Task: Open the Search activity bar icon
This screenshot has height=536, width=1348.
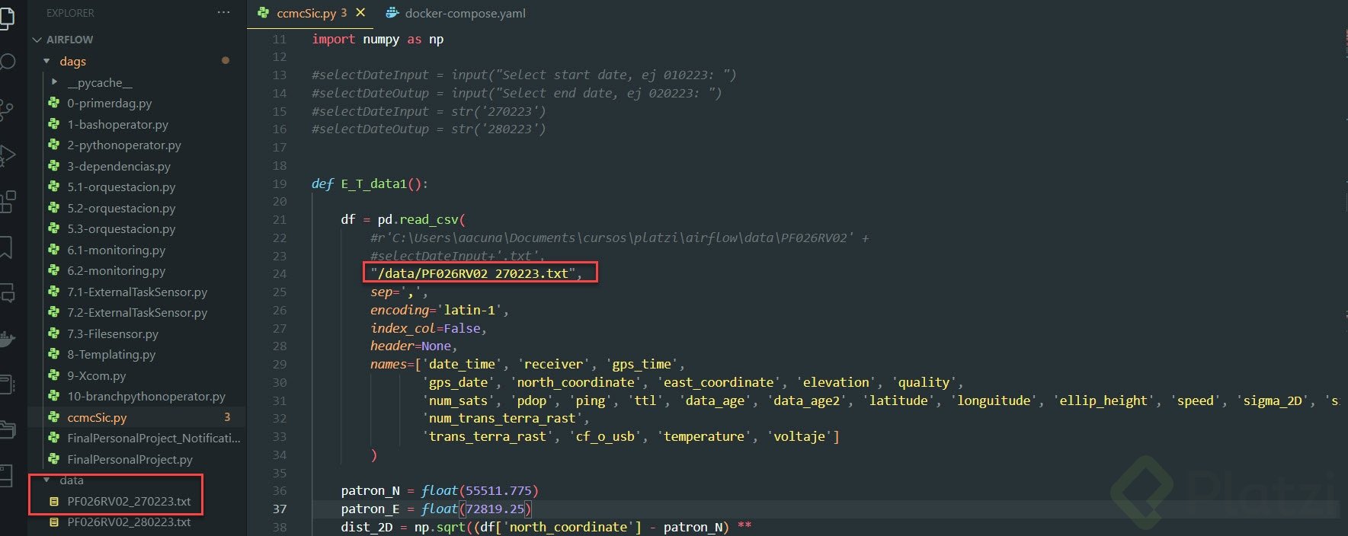Action: pos(6,62)
